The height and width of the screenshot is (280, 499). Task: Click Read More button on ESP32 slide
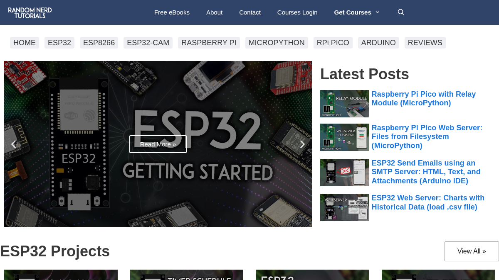coord(158,144)
